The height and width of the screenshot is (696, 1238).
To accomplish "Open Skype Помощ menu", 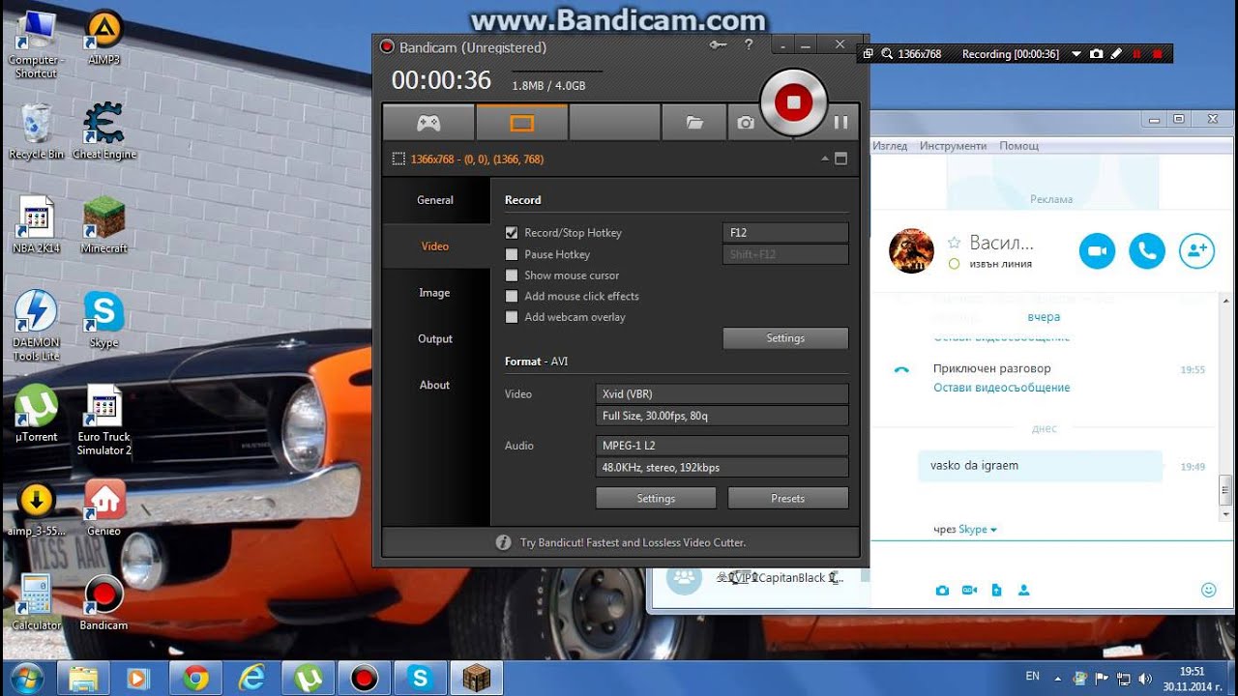I will point(1019,146).
